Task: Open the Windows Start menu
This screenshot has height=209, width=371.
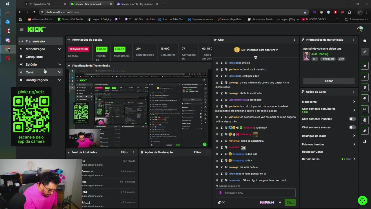Action: point(8,4)
